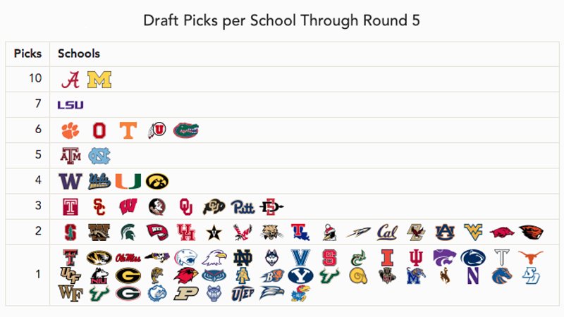Click the Cal script logo

pos(387,232)
